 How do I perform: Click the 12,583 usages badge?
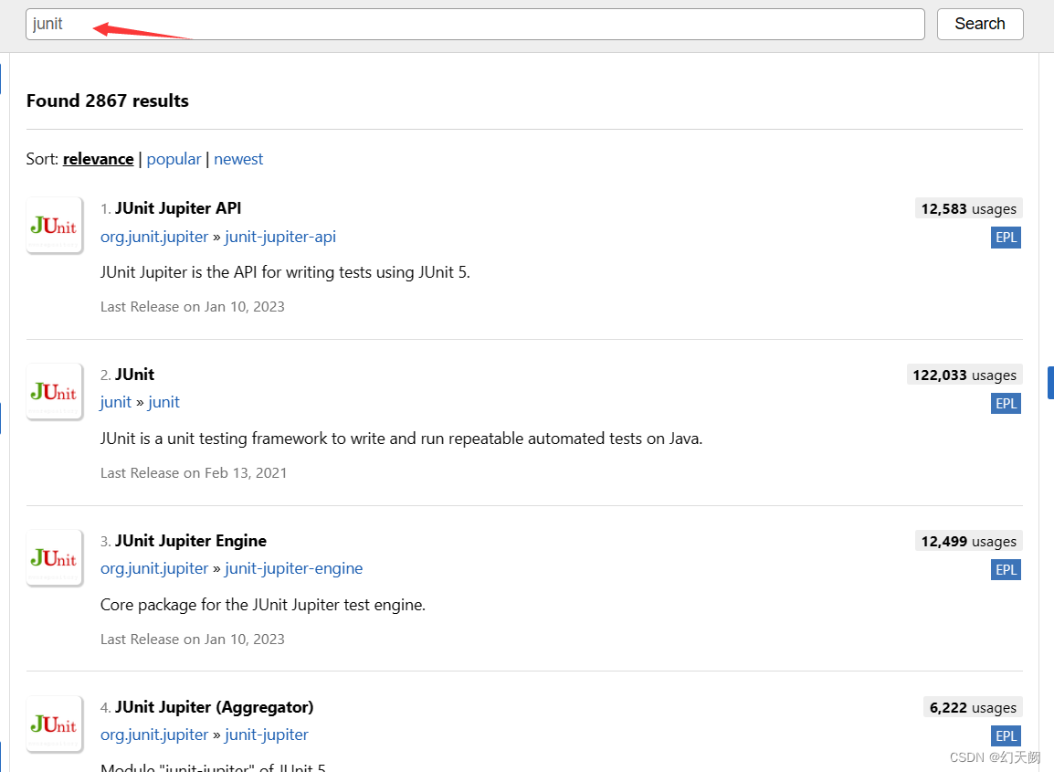(x=969, y=208)
